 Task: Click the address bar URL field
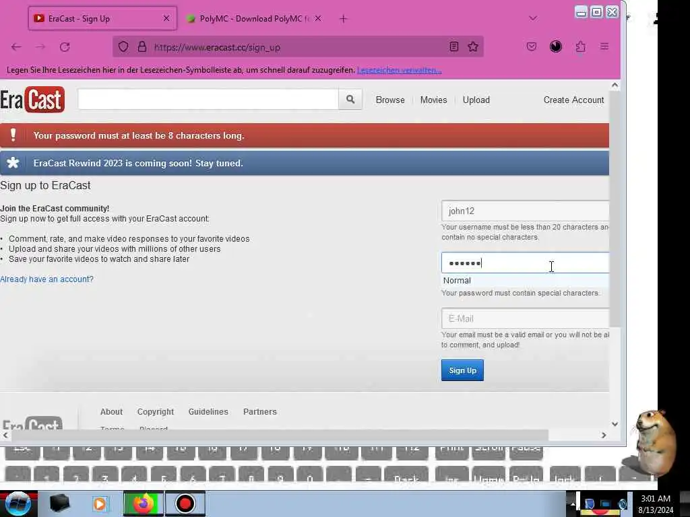(x=297, y=47)
